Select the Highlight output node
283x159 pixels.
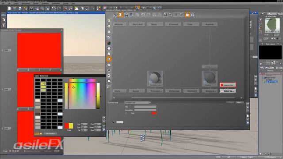click(191, 91)
